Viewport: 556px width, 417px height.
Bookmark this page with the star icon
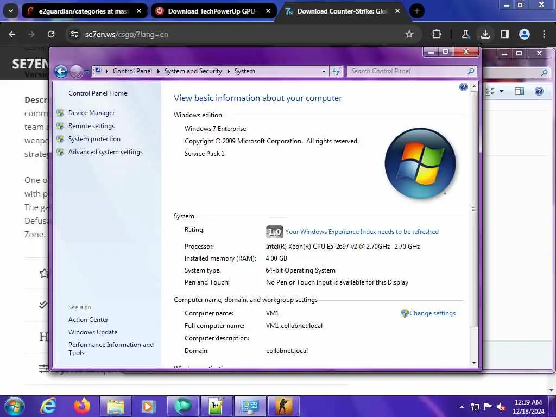coord(409,34)
